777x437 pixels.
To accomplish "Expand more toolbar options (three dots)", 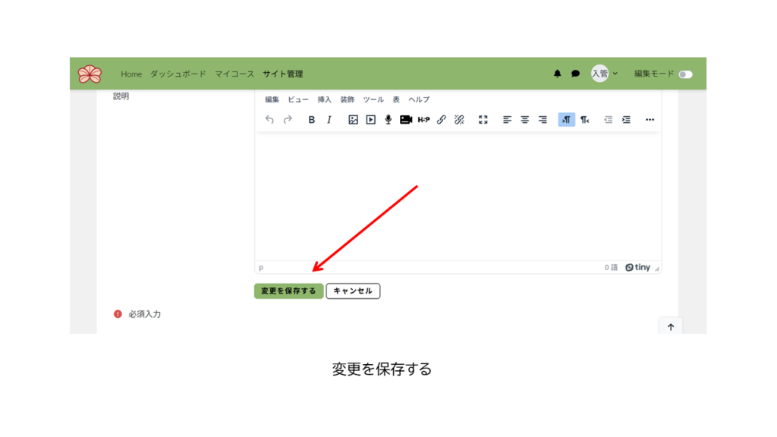I will point(650,120).
